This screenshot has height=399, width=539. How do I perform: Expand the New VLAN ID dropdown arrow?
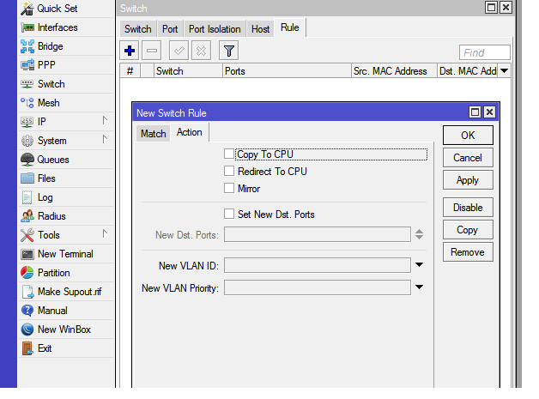[419, 265]
